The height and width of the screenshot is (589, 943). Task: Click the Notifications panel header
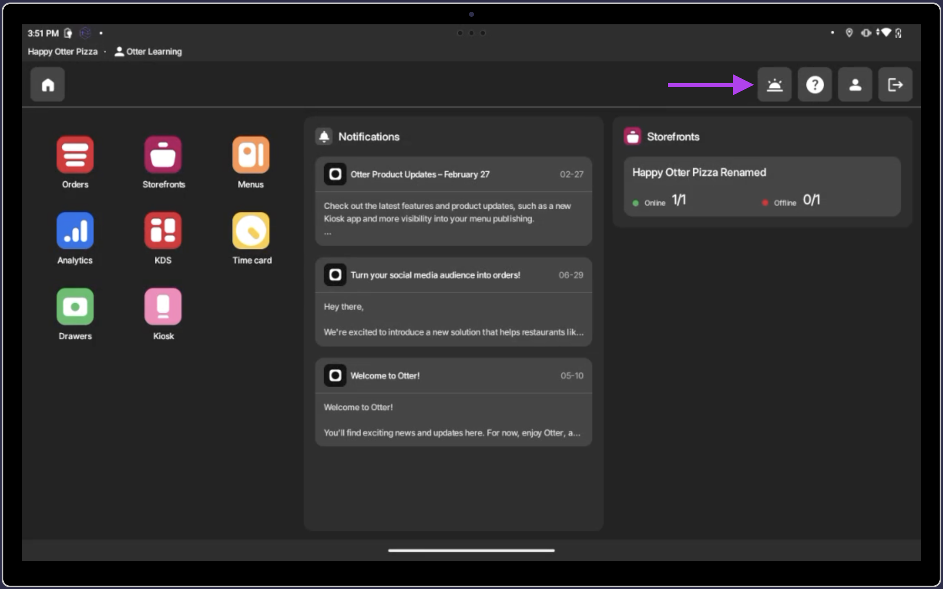point(368,137)
